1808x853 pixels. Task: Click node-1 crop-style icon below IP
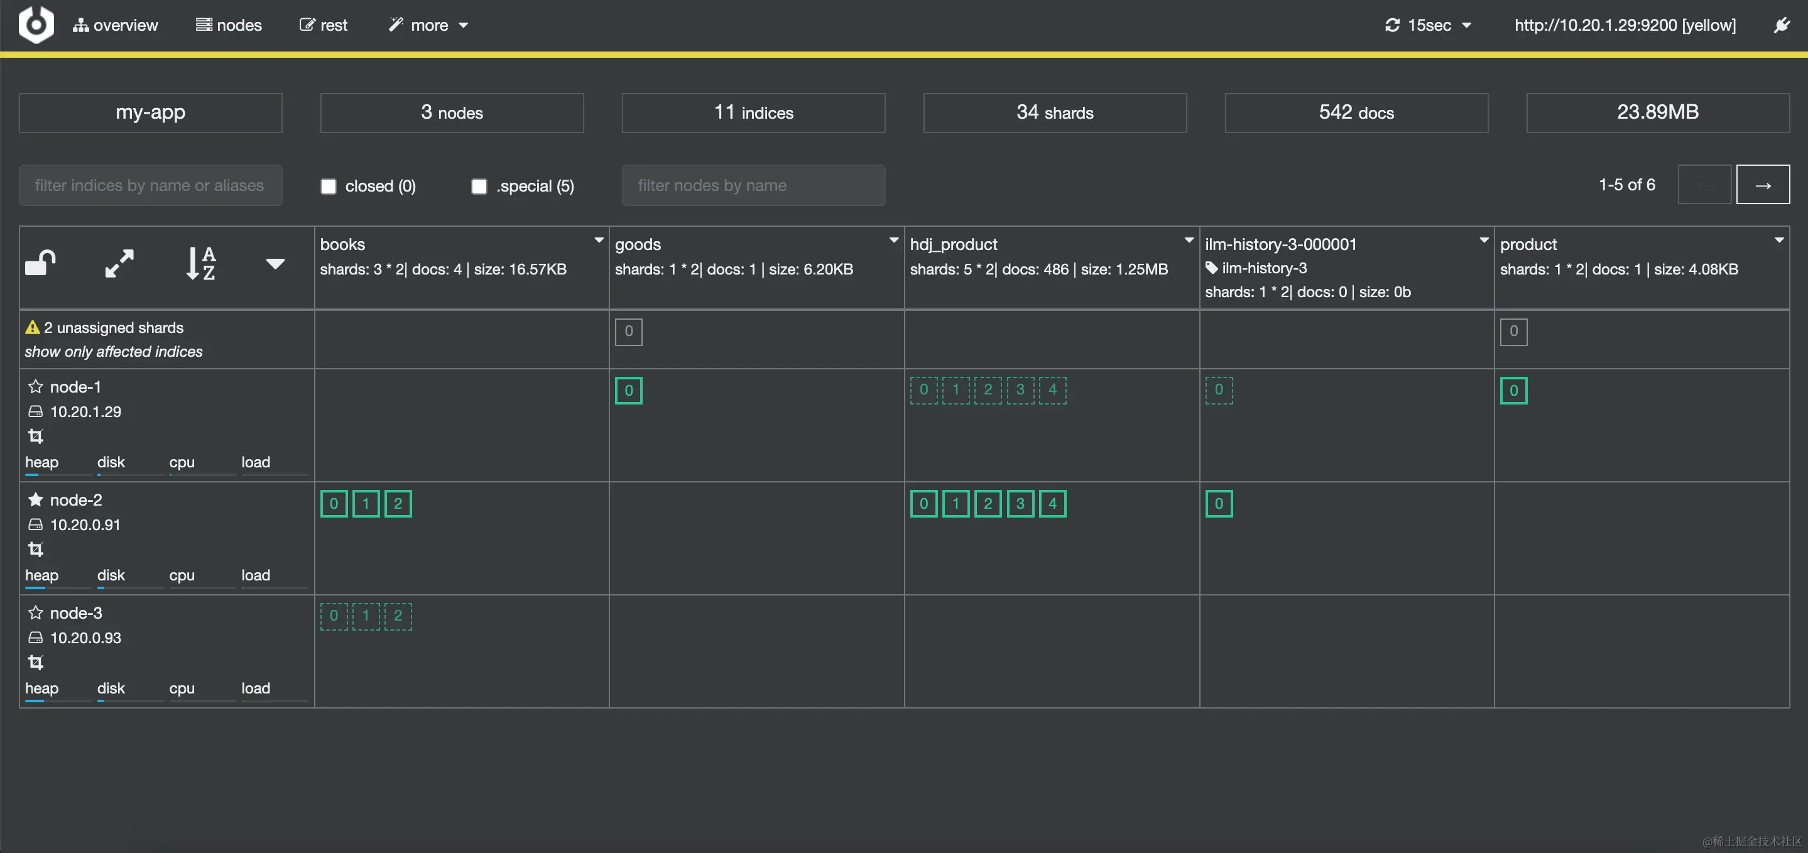point(36,436)
